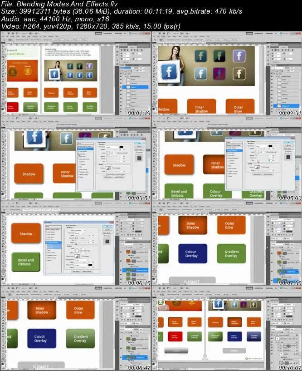Viewport: 302px width, 371px height.
Task: Click the zoom tool preset icon in 00:01:19 options bar
Action: [5, 40]
